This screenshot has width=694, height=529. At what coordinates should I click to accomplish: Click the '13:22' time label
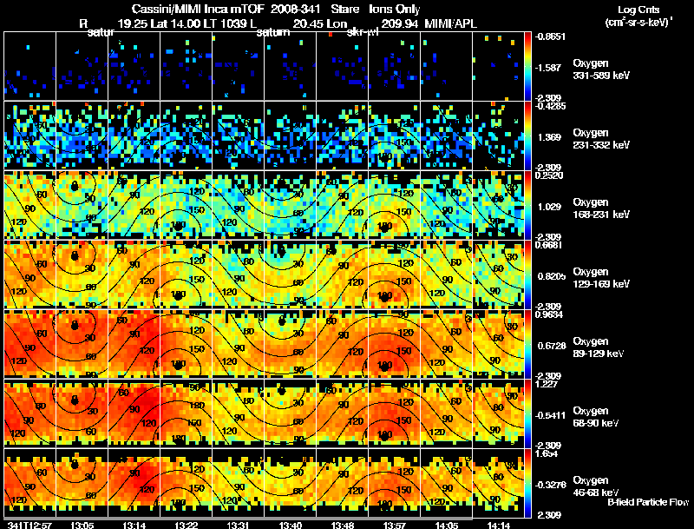point(186,525)
